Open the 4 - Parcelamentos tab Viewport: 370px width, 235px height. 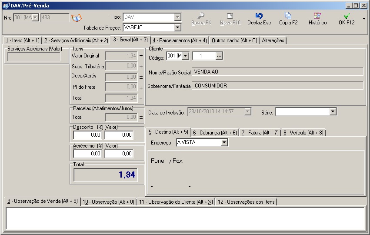pyautogui.click(x=180, y=40)
